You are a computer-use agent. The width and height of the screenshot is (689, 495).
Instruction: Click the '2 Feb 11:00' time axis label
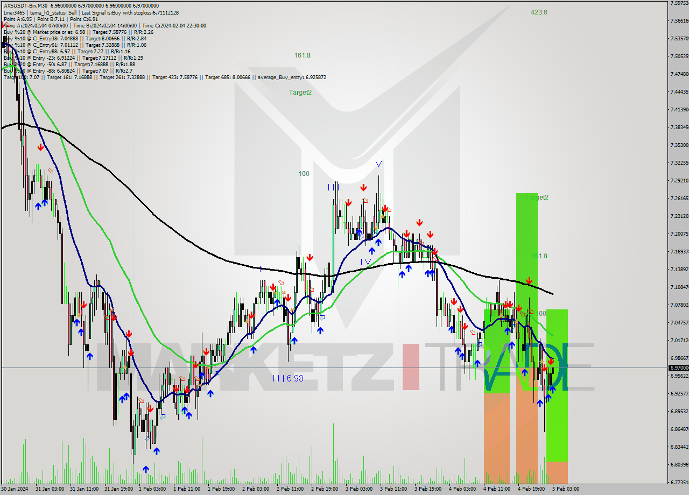point(290,489)
